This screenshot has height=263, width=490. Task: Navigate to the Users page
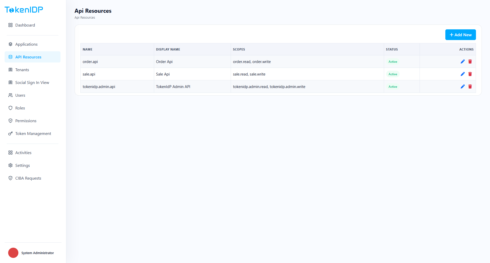pyautogui.click(x=32, y=95)
